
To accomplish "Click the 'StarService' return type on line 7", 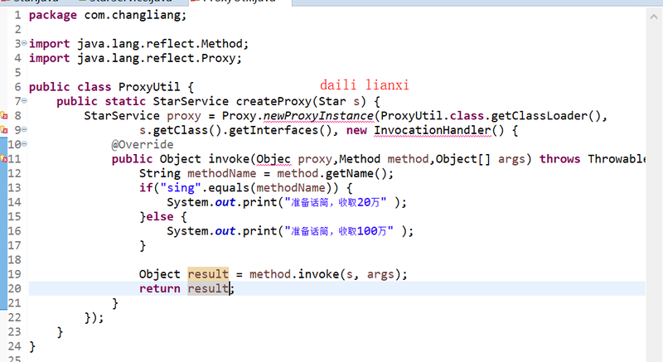I will pos(191,101).
